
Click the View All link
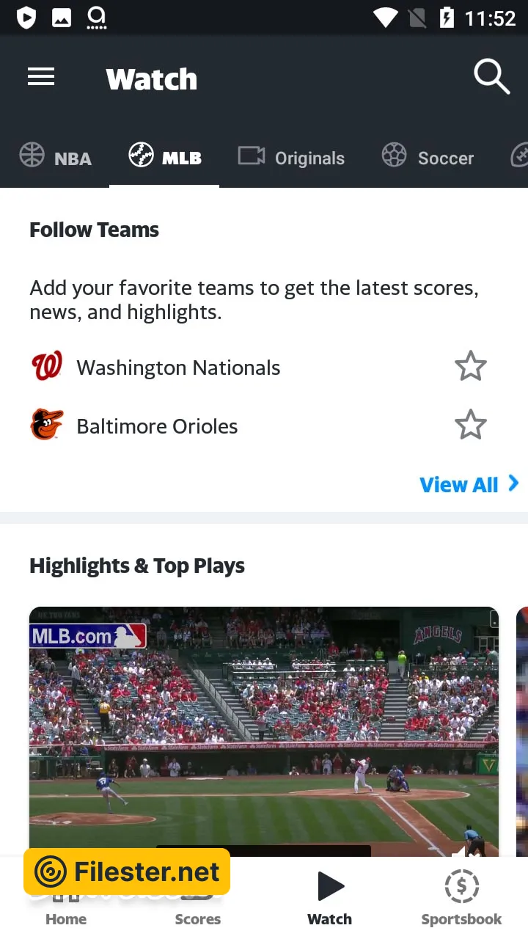459,484
